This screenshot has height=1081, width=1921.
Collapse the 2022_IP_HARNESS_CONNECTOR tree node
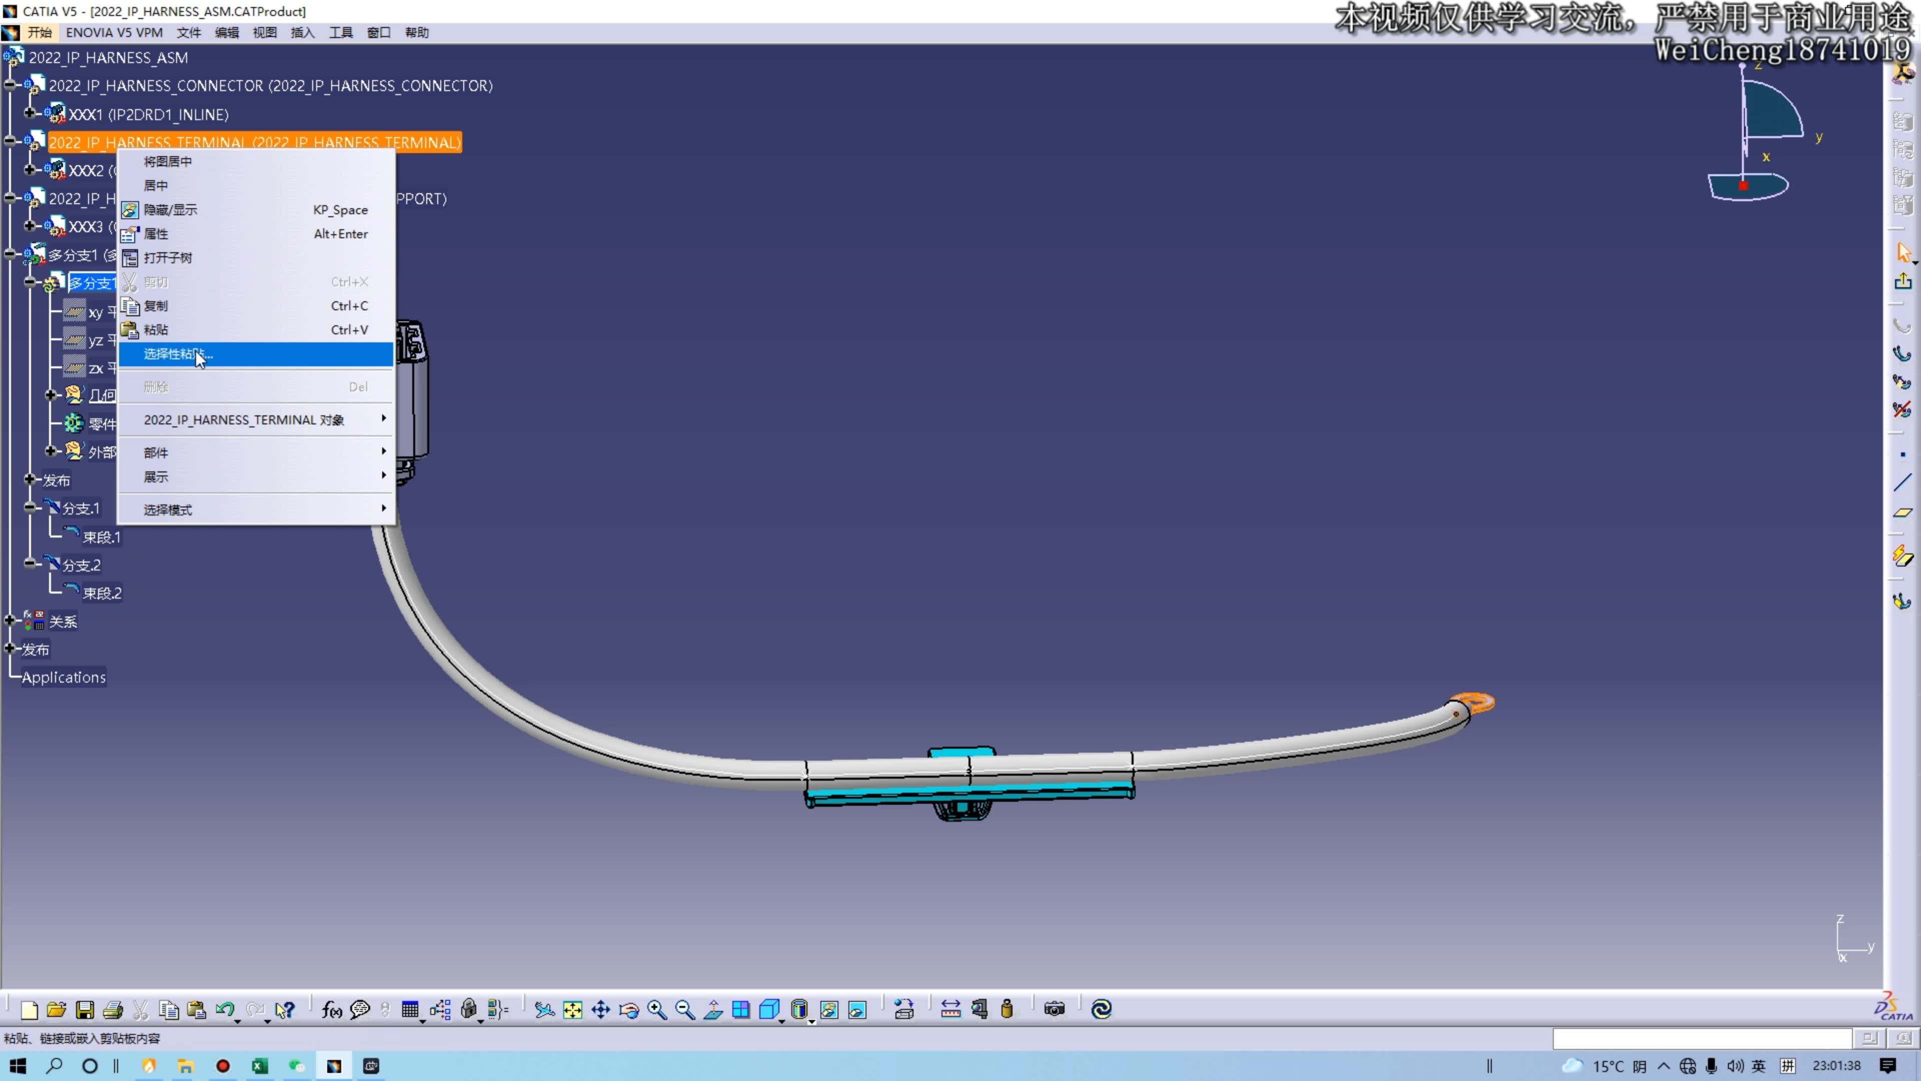pos(10,85)
